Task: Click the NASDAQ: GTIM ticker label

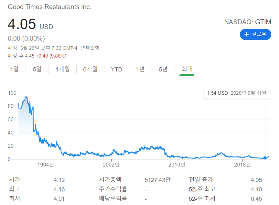Action: 248,22
